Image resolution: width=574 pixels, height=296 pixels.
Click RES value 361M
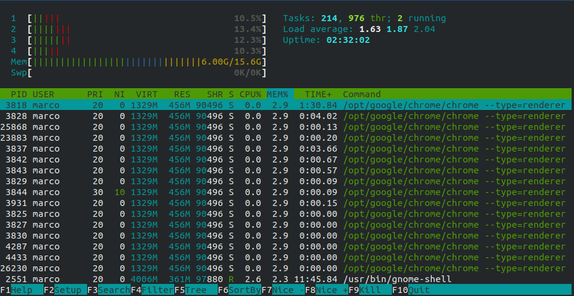click(x=180, y=279)
